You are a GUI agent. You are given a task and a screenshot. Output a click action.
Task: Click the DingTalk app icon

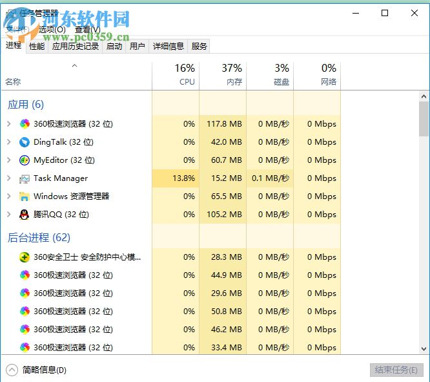coord(25,142)
